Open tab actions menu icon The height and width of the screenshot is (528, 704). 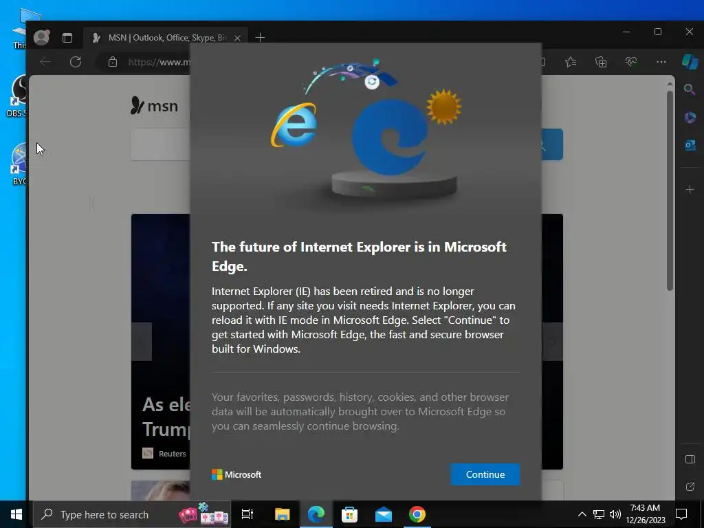[67, 38]
